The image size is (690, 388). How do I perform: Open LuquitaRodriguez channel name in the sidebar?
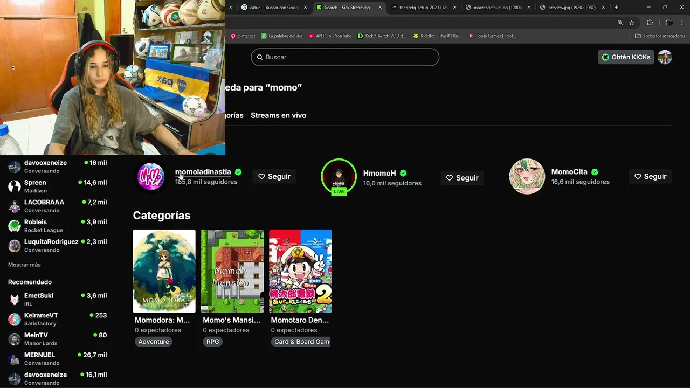click(x=51, y=242)
